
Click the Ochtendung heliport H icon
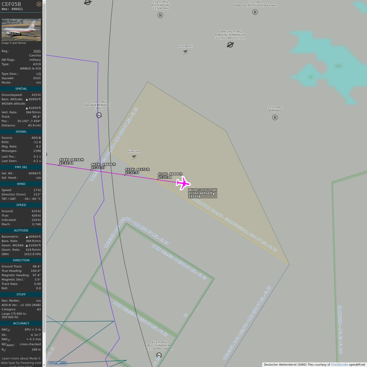[160, 15]
